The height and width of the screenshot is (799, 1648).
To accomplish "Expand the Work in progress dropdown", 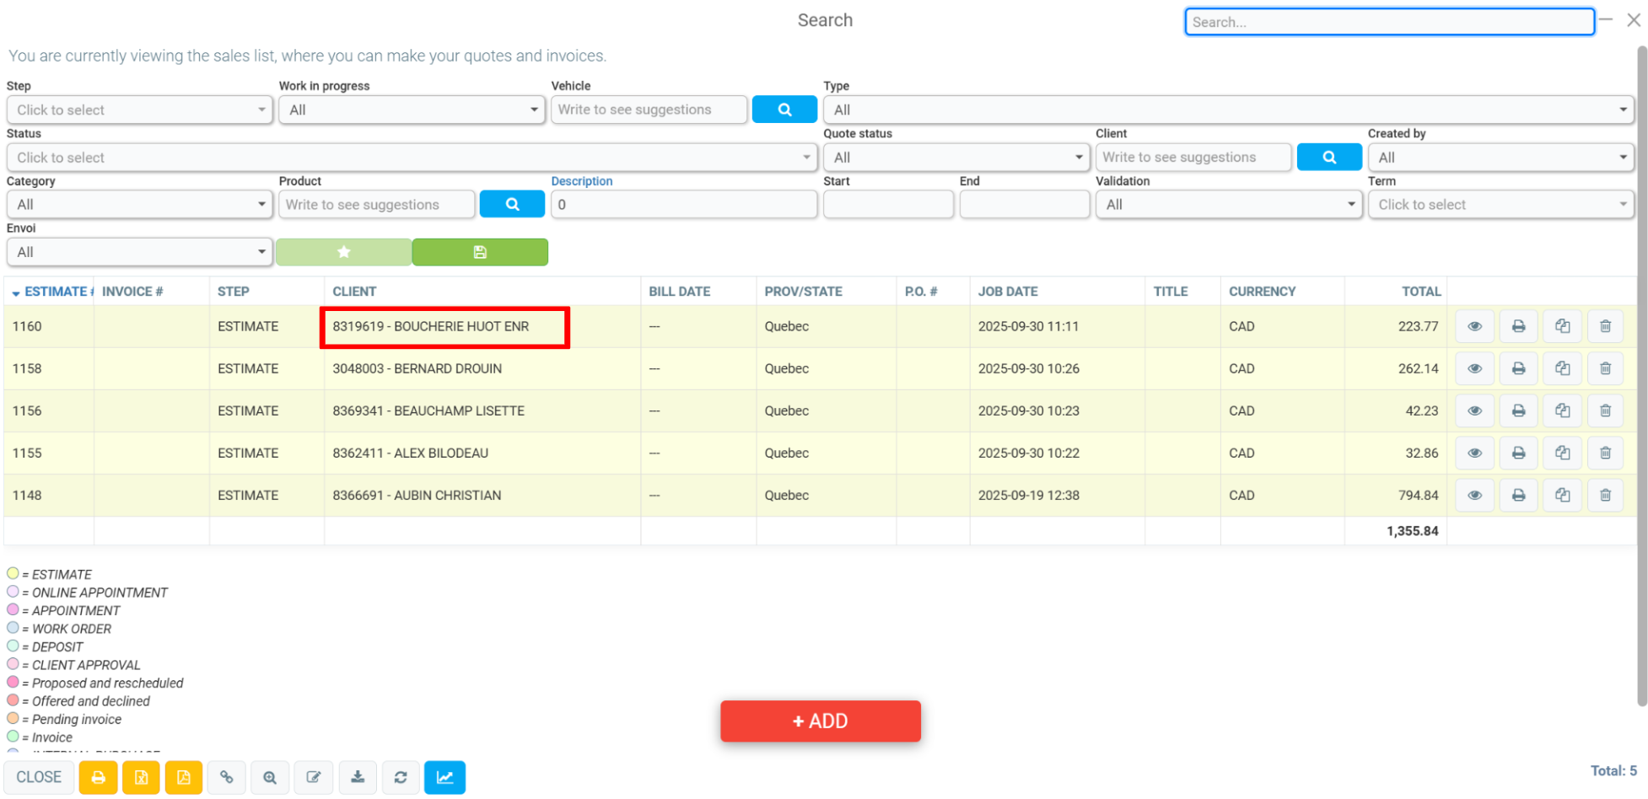I will tap(412, 110).
